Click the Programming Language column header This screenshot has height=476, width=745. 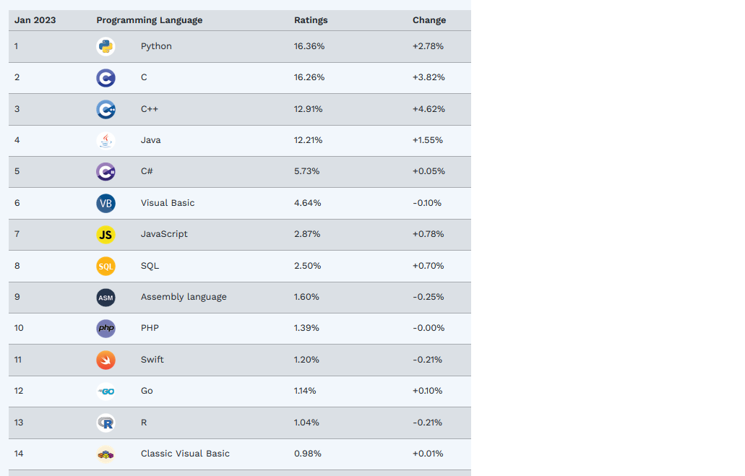tap(149, 20)
